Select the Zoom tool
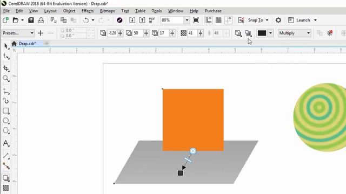 6,79
